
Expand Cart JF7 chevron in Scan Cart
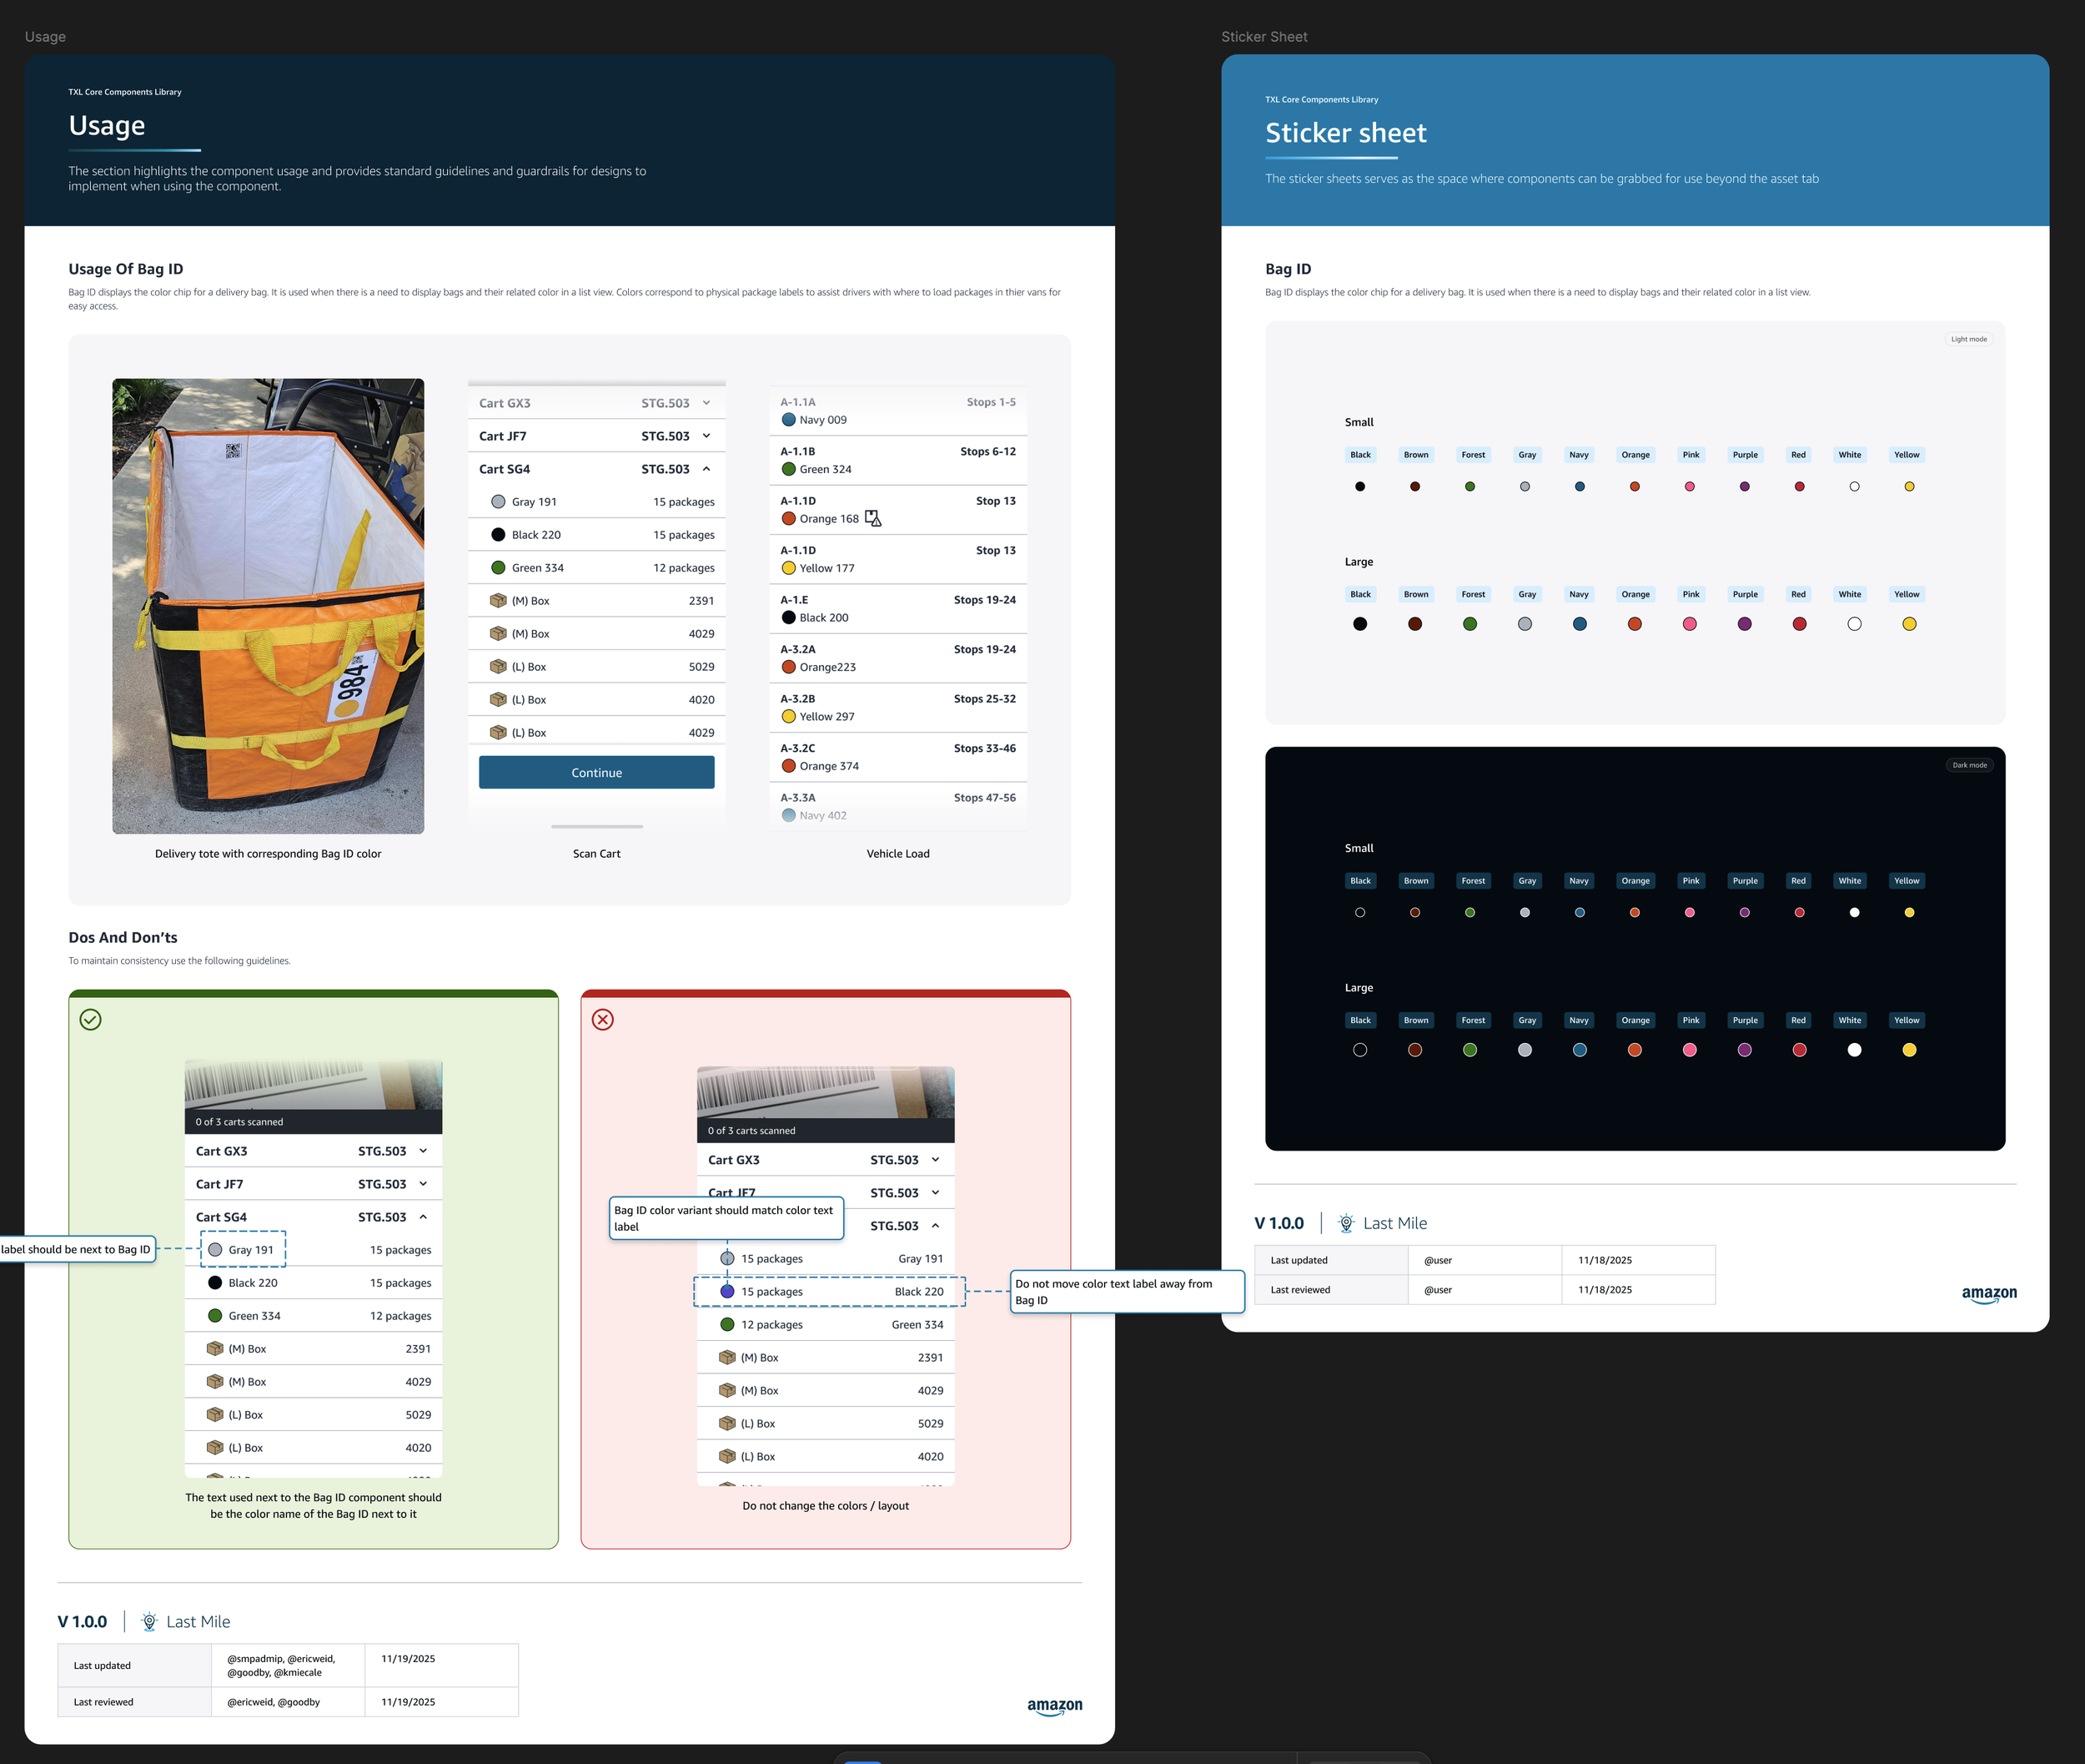click(x=706, y=436)
